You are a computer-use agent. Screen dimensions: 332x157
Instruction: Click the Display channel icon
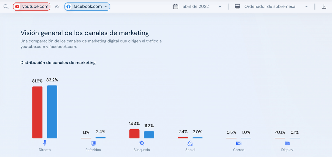click(x=287, y=143)
